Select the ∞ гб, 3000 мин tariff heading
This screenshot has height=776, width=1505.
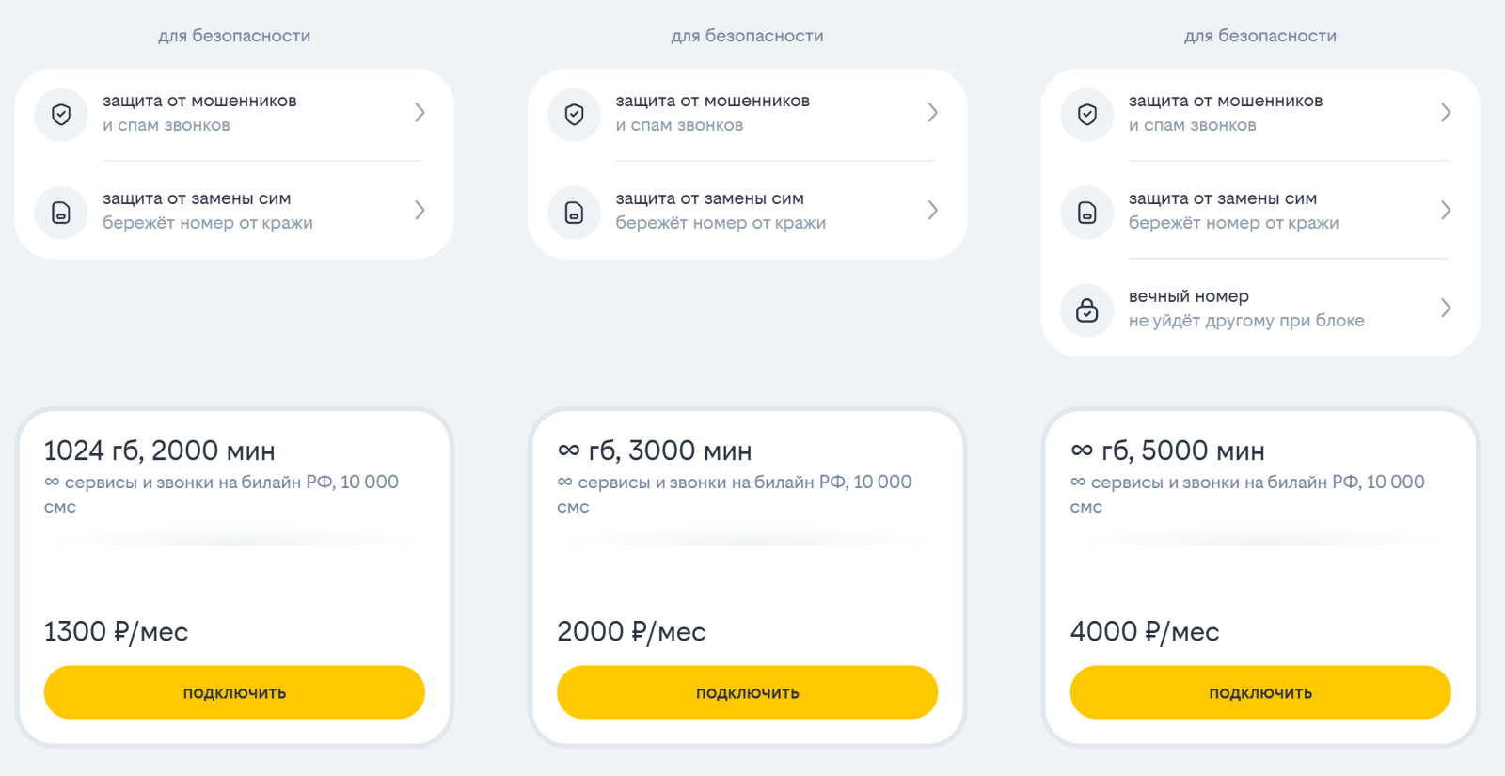655,451
